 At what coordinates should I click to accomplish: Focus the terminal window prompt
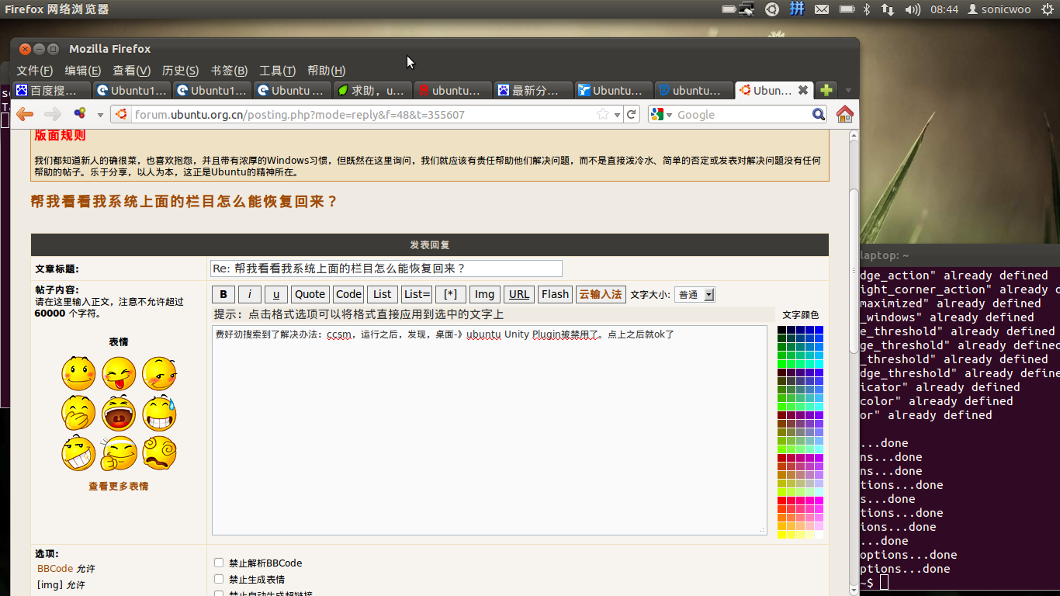click(x=885, y=582)
